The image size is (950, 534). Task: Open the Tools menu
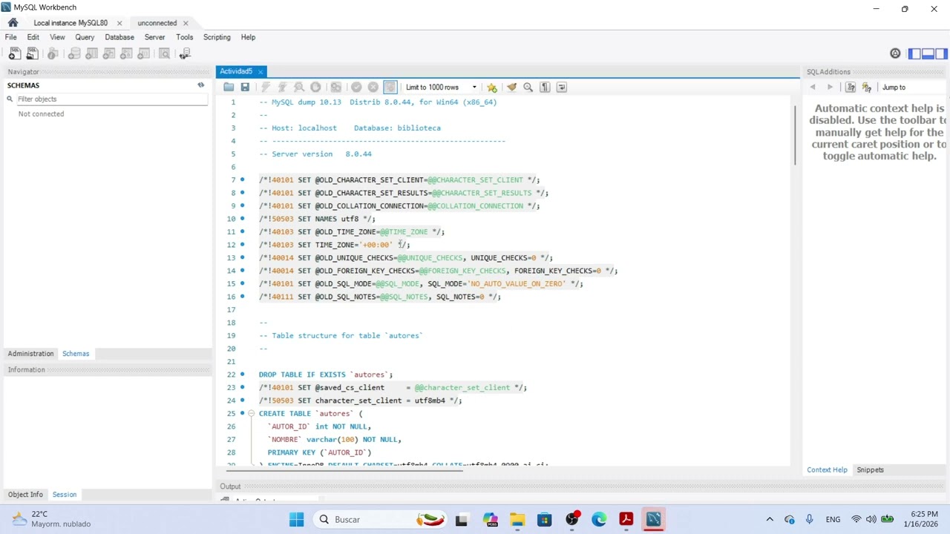pyautogui.click(x=184, y=37)
